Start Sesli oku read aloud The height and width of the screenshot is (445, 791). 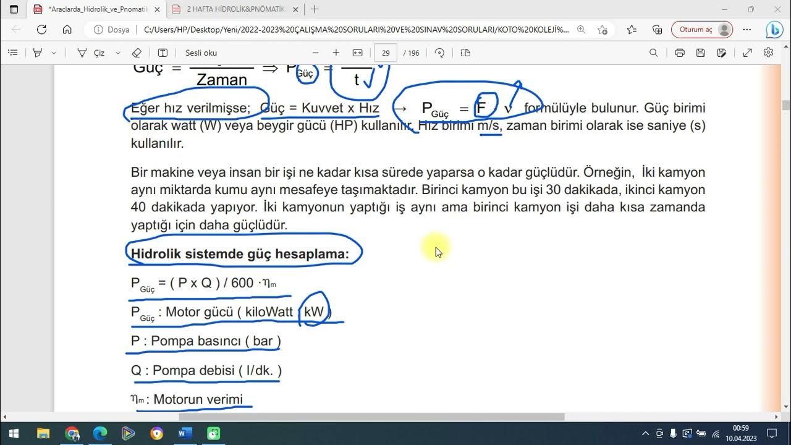(201, 53)
